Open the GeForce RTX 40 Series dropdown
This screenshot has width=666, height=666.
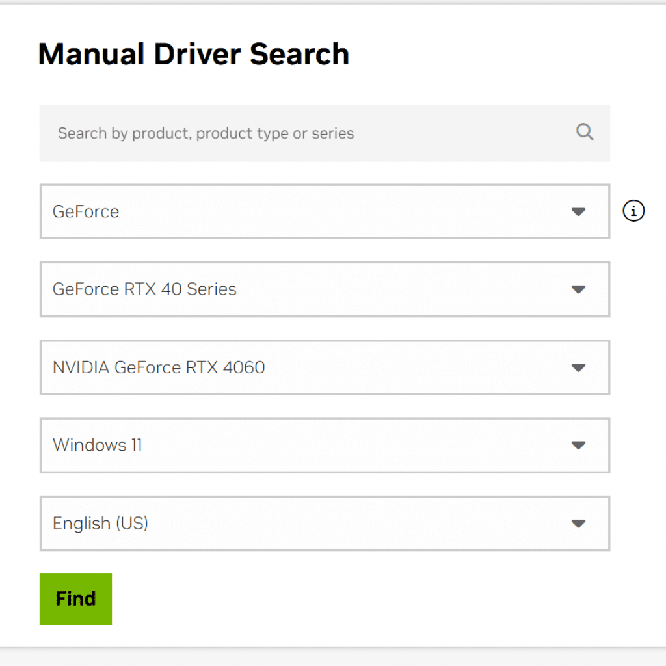(x=325, y=289)
